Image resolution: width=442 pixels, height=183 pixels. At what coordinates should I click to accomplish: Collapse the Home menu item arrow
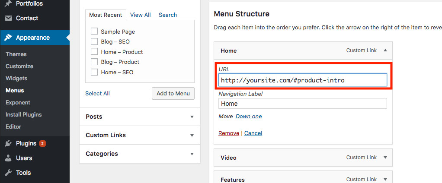click(x=385, y=50)
